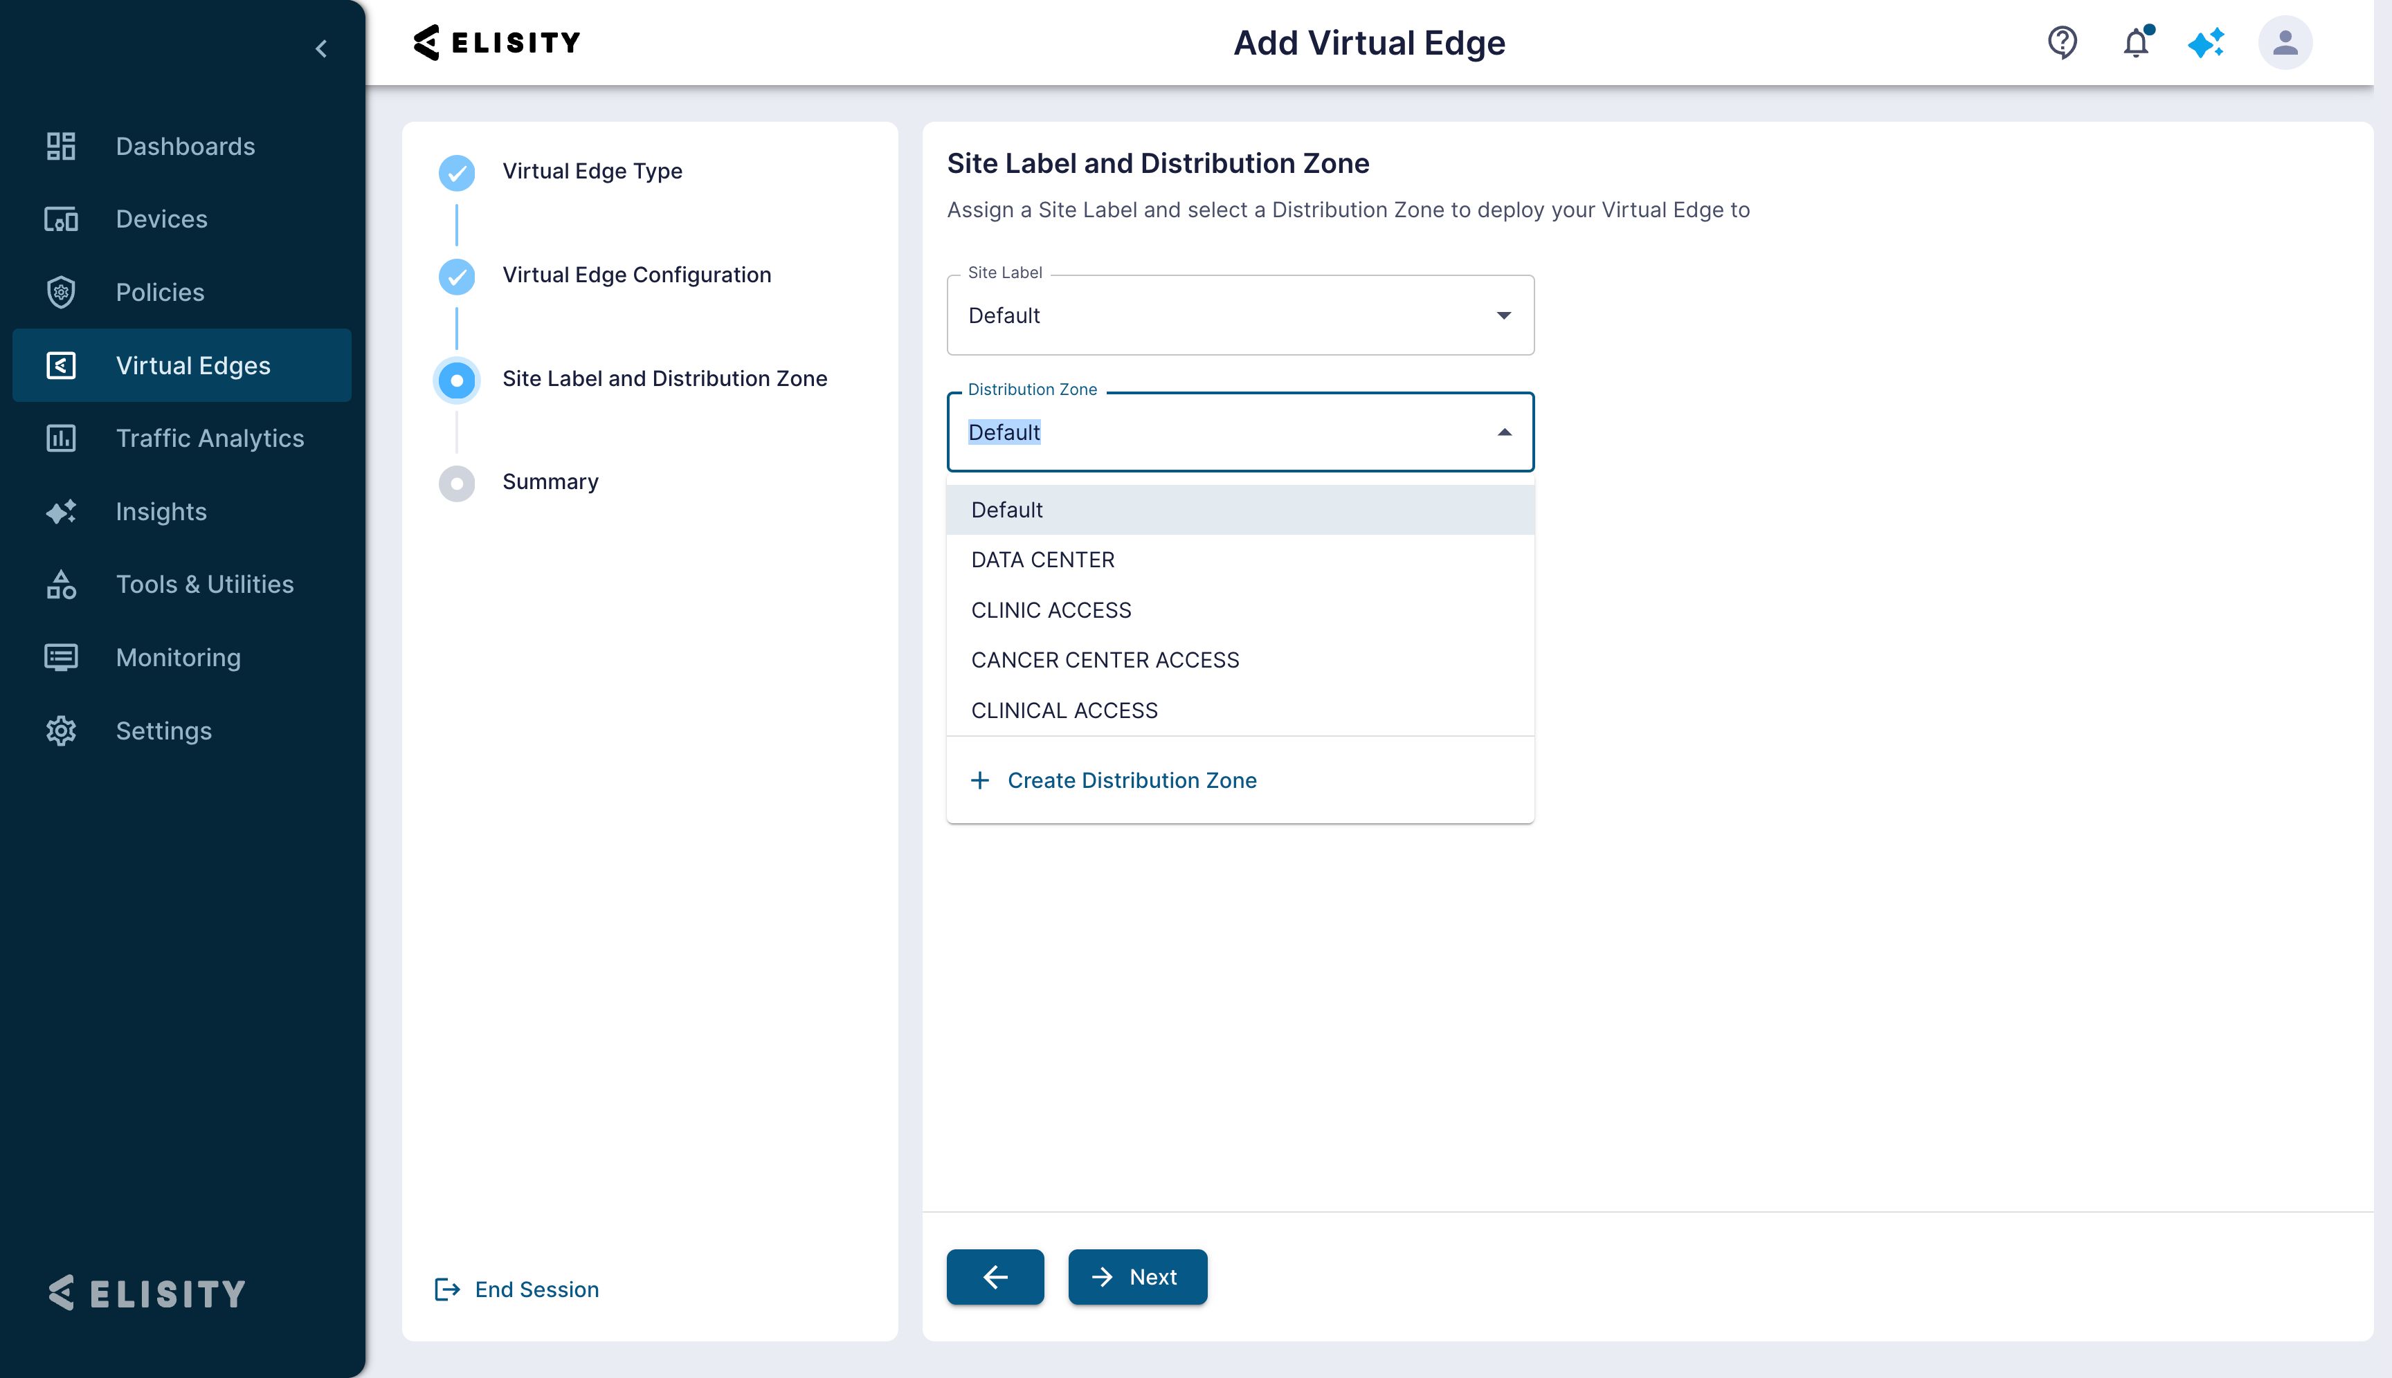Go back with the left arrow button
This screenshot has width=2392, height=1378.
(x=995, y=1277)
